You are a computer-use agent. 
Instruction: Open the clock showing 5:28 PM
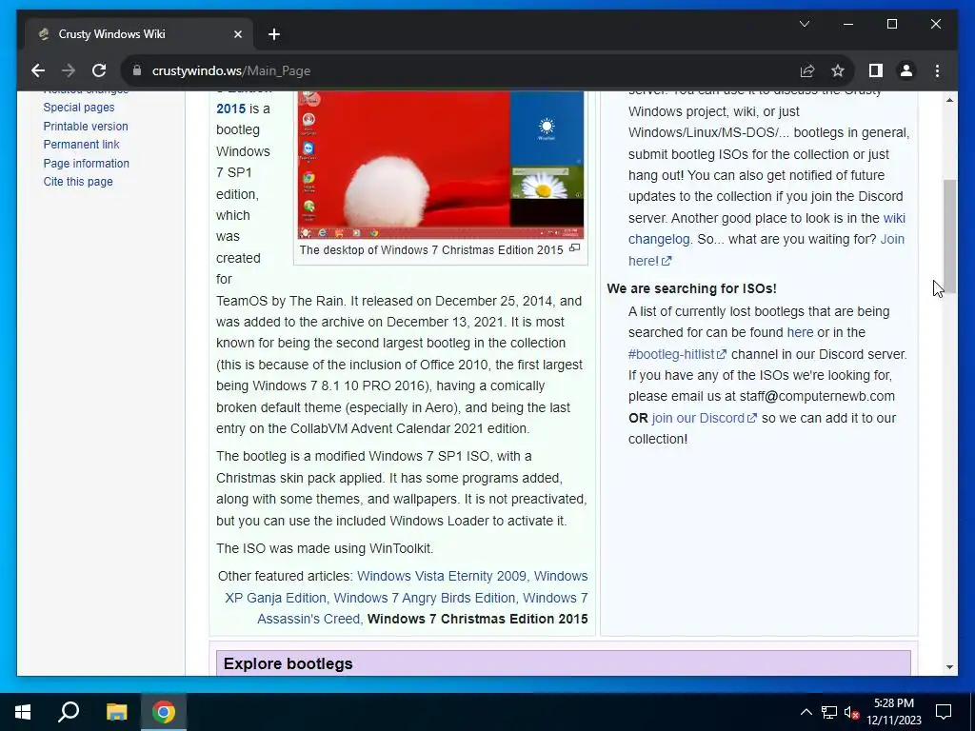click(x=893, y=712)
